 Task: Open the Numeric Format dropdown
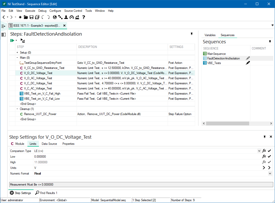click(x=270, y=174)
